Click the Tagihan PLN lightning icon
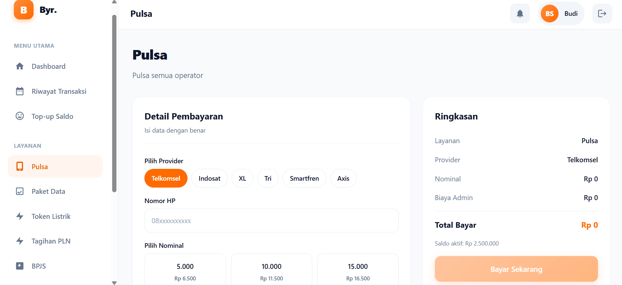 [x=20, y=241]
